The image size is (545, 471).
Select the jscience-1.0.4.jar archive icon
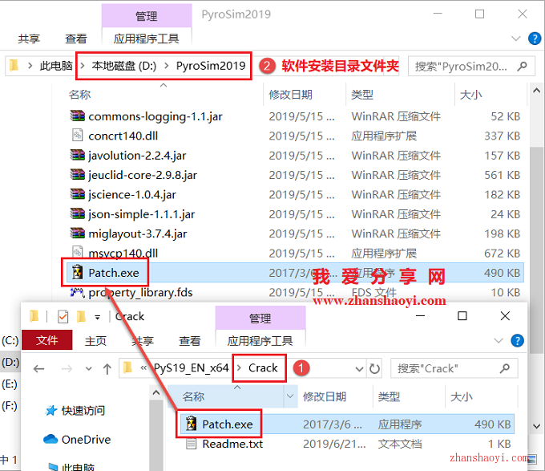click(x=77, y=193)
